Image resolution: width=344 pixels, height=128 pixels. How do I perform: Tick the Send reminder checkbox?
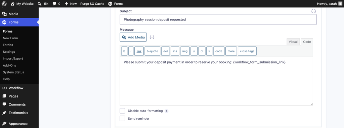point(122,119)
